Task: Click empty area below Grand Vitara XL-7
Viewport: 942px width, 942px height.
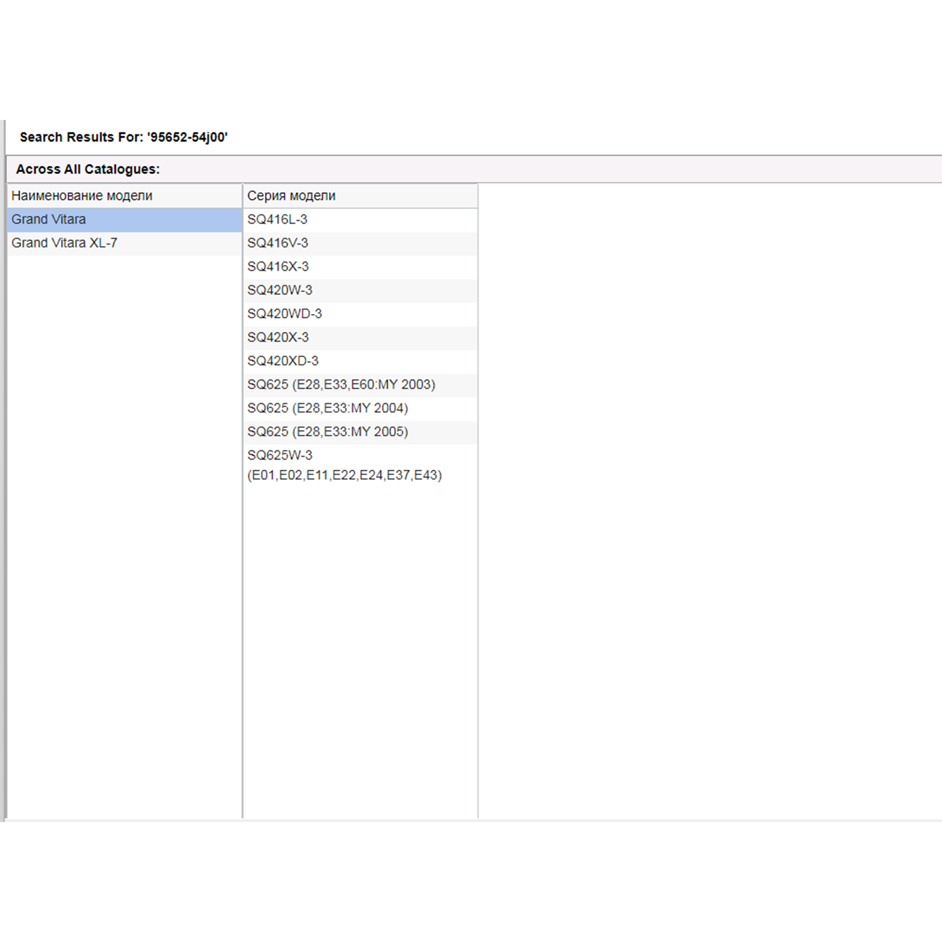Action: 124,502
